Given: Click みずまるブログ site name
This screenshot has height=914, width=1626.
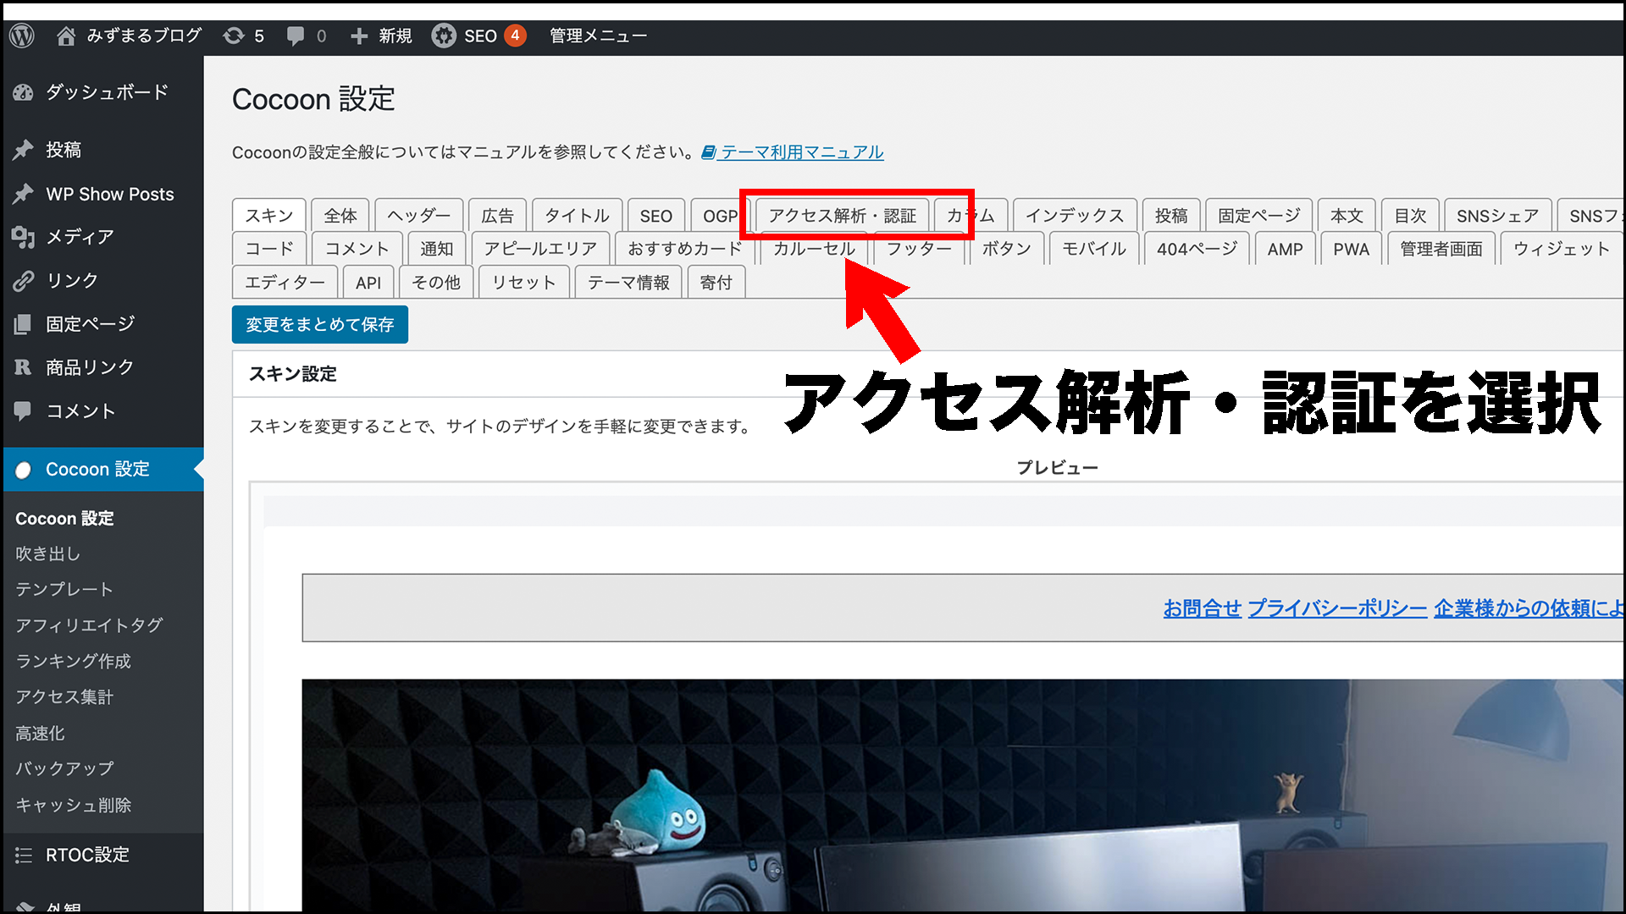Looking at the screenshot, I should tap(144, 36).
